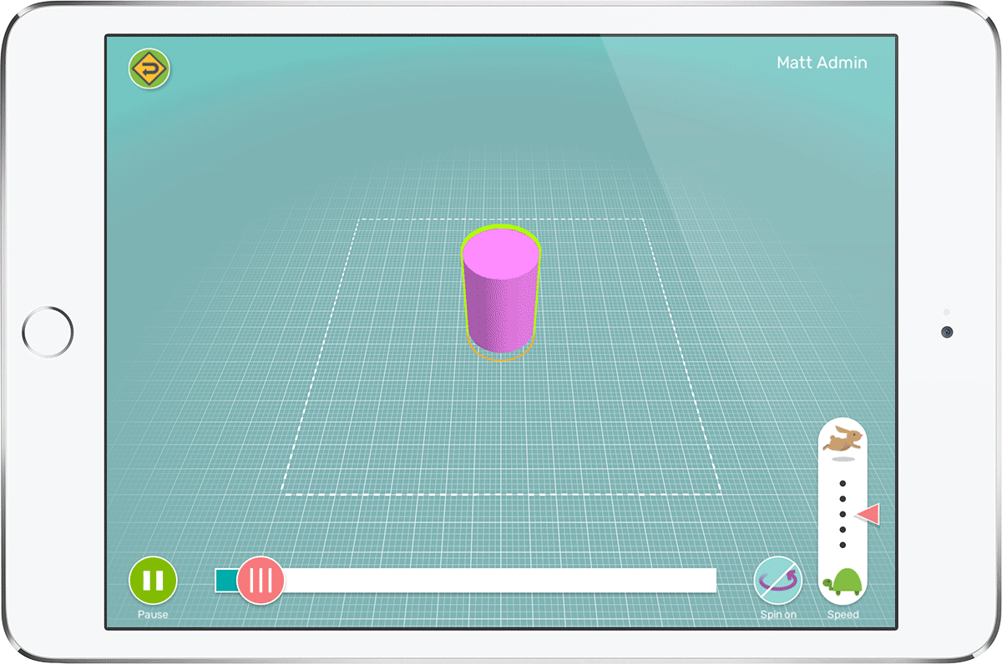Click the turtle slow speed icon
Viewport: 1002px width, 664px height.
843,582
